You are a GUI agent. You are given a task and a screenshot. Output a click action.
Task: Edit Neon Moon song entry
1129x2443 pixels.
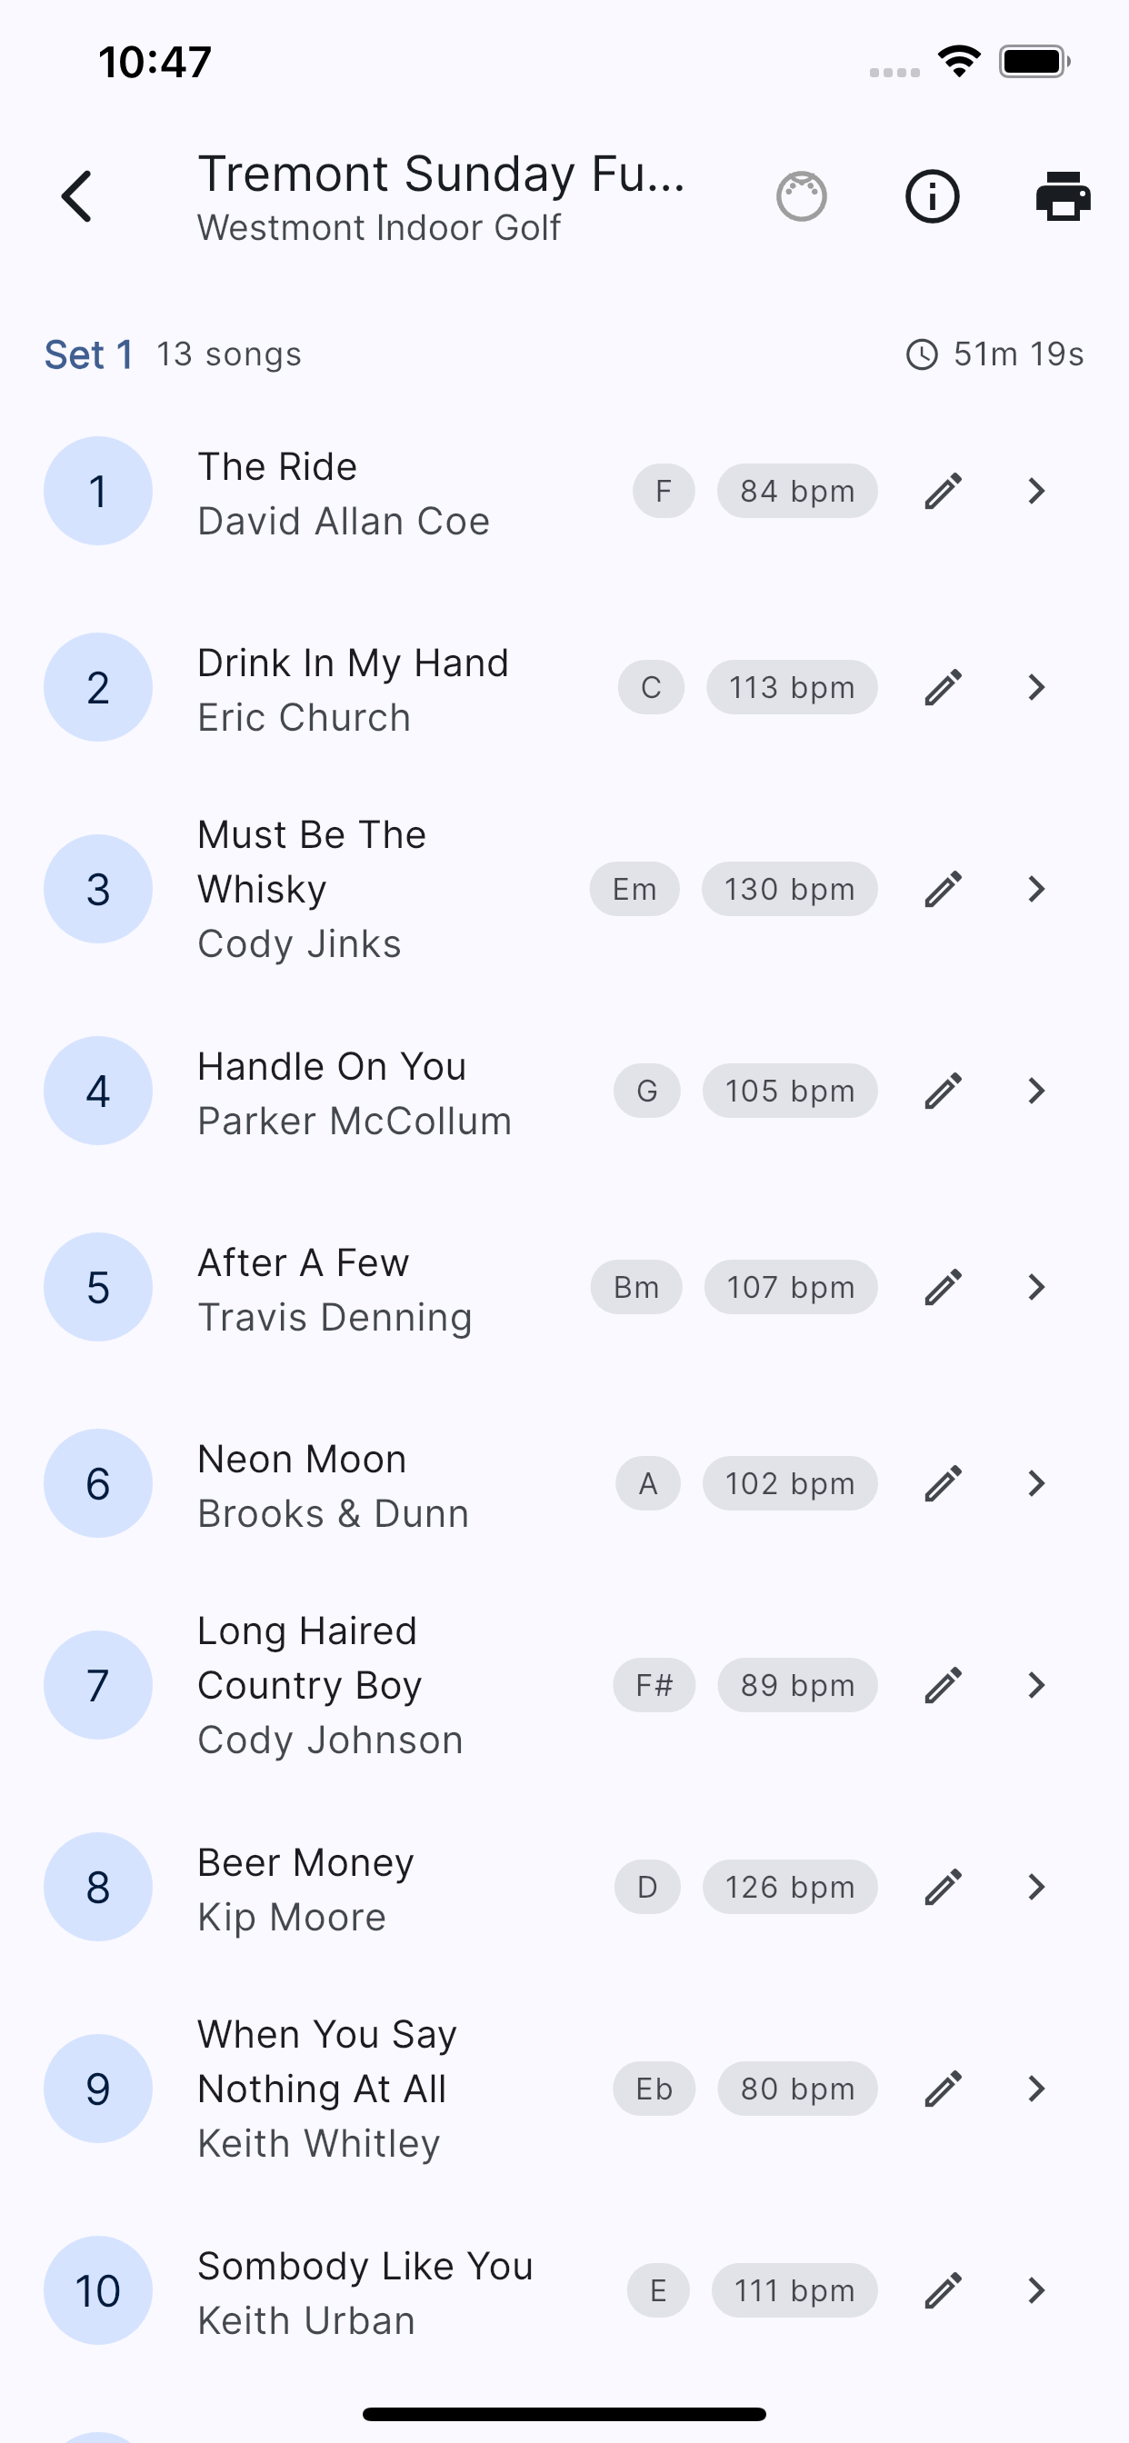tap(944, 1483)
